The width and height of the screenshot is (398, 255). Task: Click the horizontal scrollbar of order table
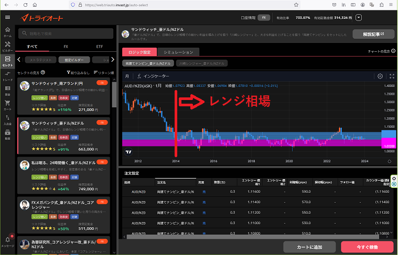point(253,237)
